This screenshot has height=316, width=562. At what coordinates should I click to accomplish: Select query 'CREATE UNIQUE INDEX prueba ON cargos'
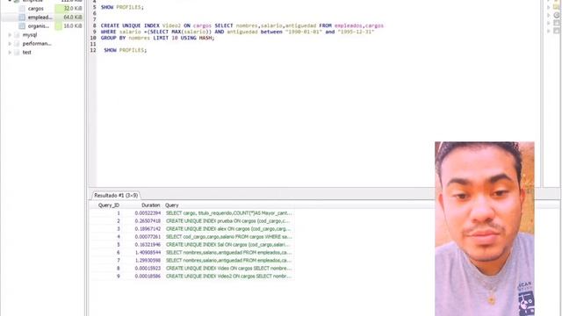[x=228, y=221]
